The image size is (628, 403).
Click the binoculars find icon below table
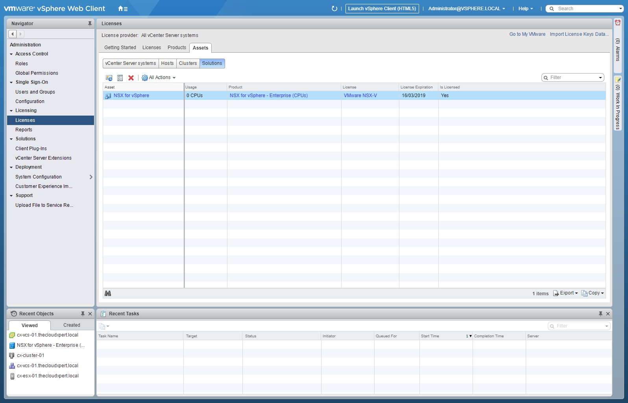(x=108, y=293)
